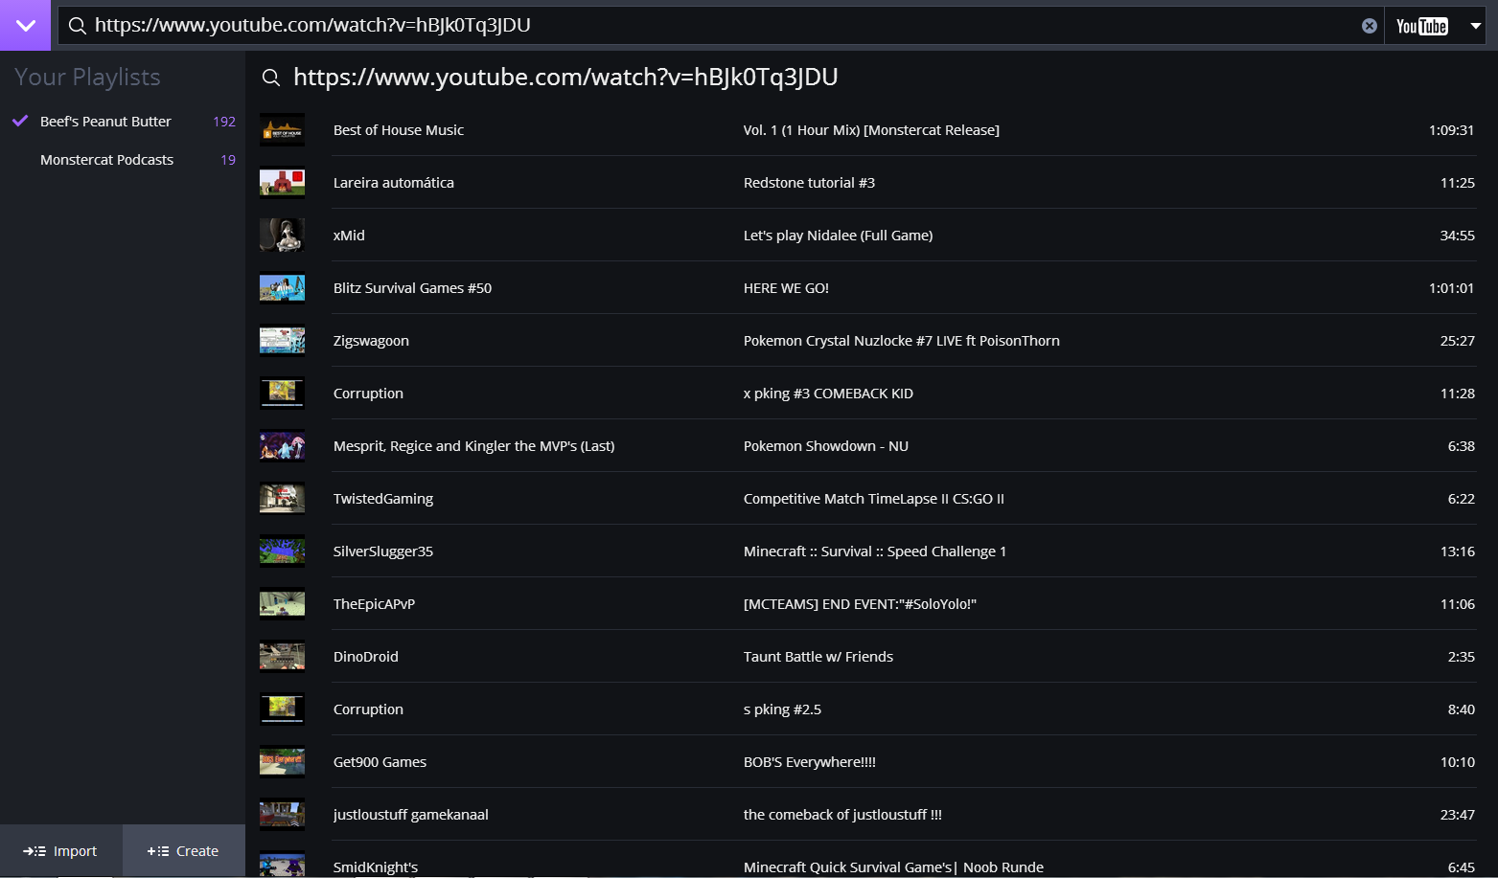Select '[MCTEAMS] END EVENT:"#SoloYolo!"' result
Viewport: 1498px width, 878px height.
tap(860, 604)
